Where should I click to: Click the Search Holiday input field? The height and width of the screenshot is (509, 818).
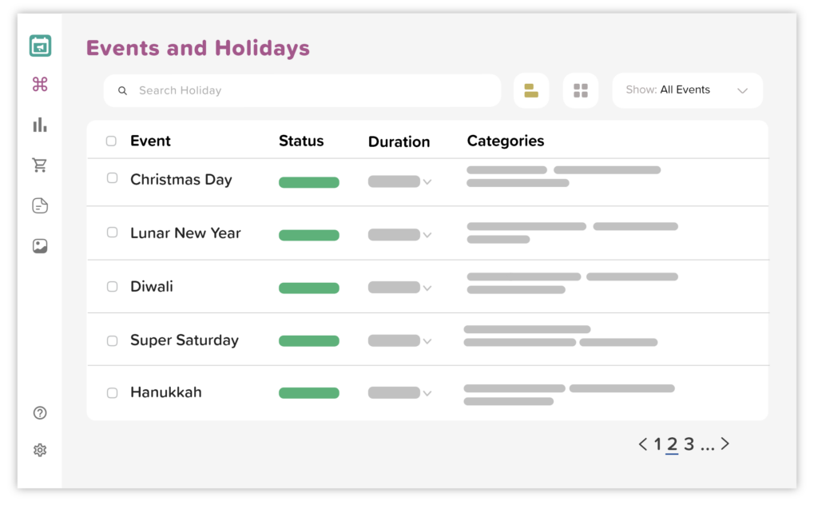pos(303,91)
